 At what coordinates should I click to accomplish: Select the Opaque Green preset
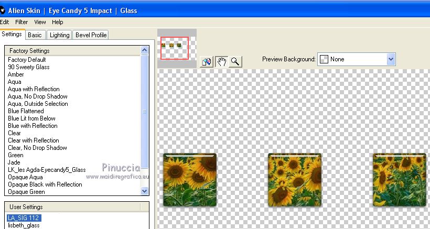pos(26,192)
